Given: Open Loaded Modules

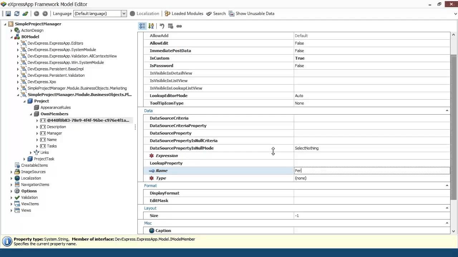Looking at the screenshot, I should point(184,14).
